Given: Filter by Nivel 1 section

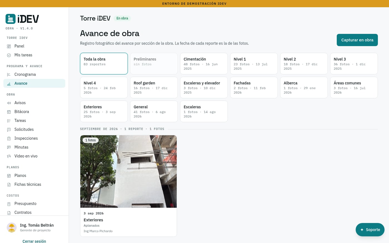Looking at the screenshot, I should click(x=254, y=64).
